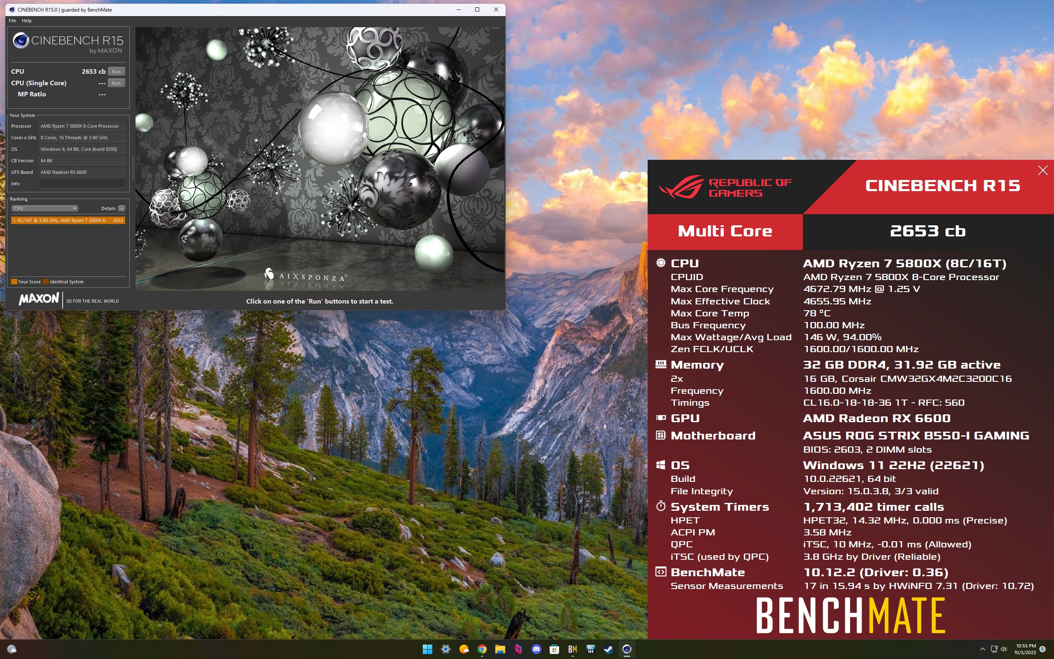The width and height of the screenshot is (1054, 659).
Task: Open Discord from the taskbar
Action: [x=536, y=650]
